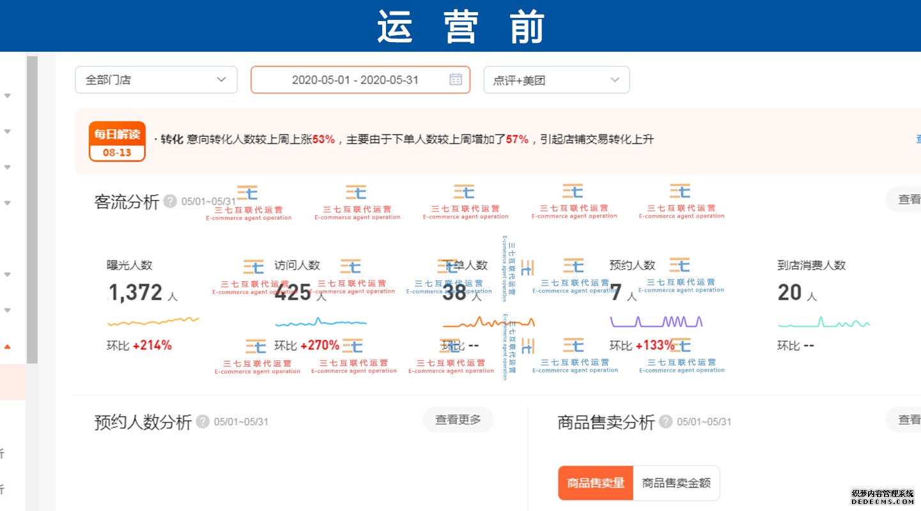Click the 20 人 in-store consumption value
Screen dimensions: 921x511
(x=797, y=293)
